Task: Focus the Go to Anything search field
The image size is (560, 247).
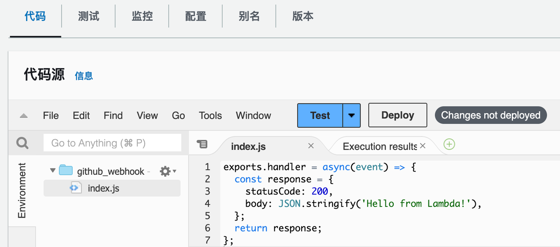Action: [x=112, y=143]
